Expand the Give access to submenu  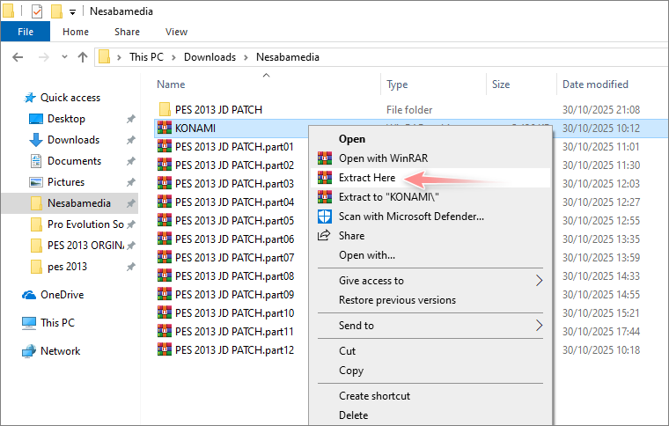coord(539,281)
